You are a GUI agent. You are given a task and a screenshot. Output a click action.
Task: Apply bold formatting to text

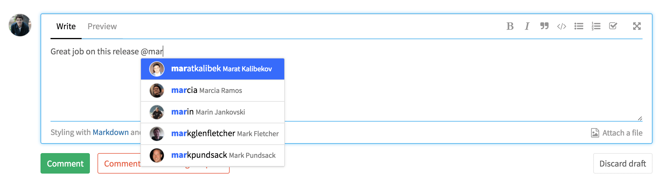[x=510, y=26]
